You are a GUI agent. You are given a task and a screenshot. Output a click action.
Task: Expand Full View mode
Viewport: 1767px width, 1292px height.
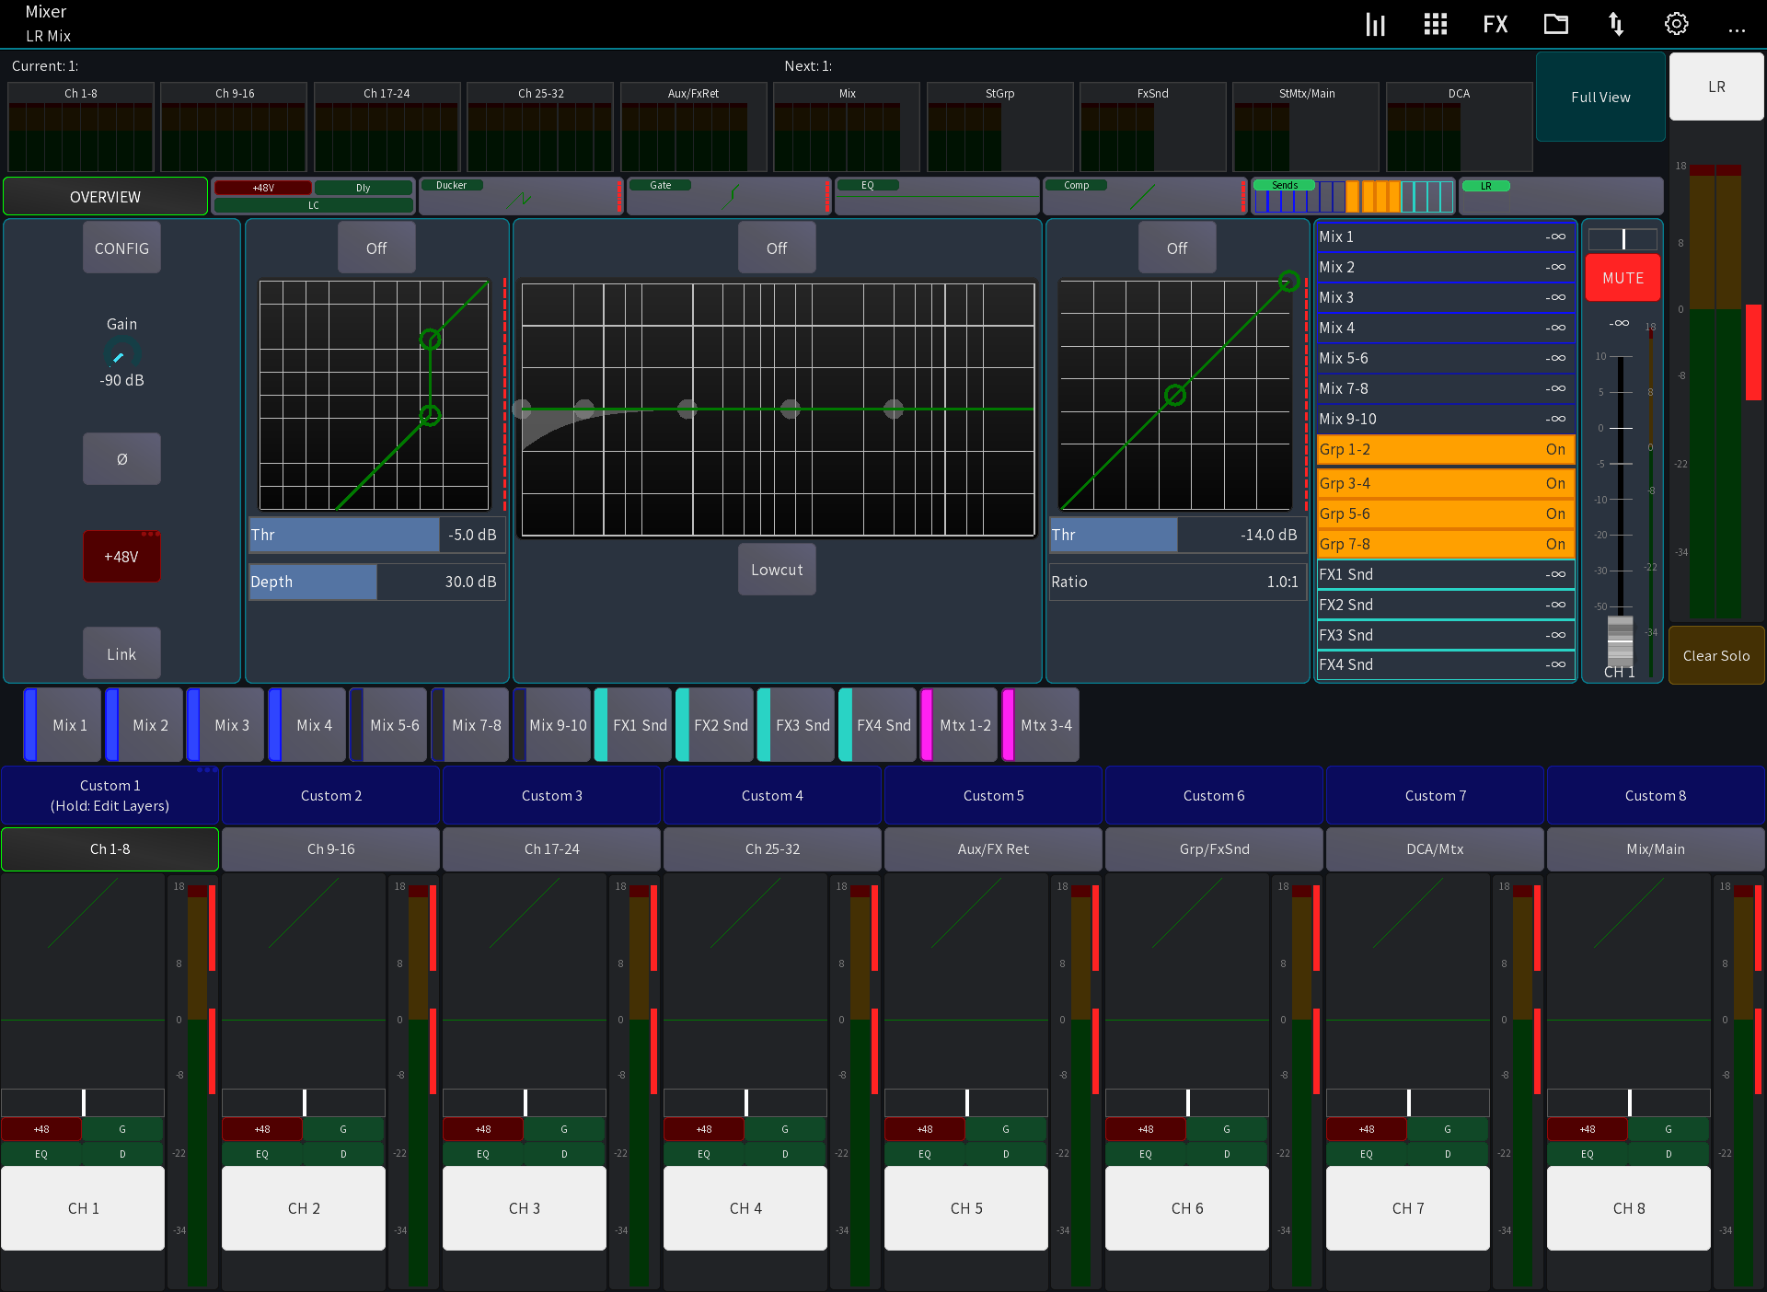1600,97
